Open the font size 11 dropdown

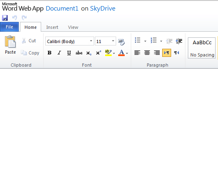point(106,41)
